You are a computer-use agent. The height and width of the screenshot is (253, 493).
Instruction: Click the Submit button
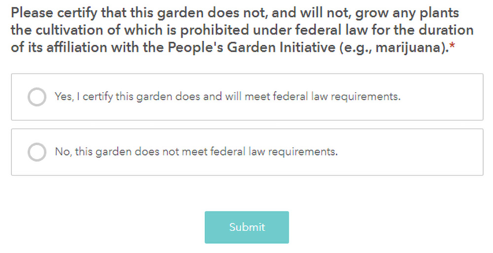(246, 227)
